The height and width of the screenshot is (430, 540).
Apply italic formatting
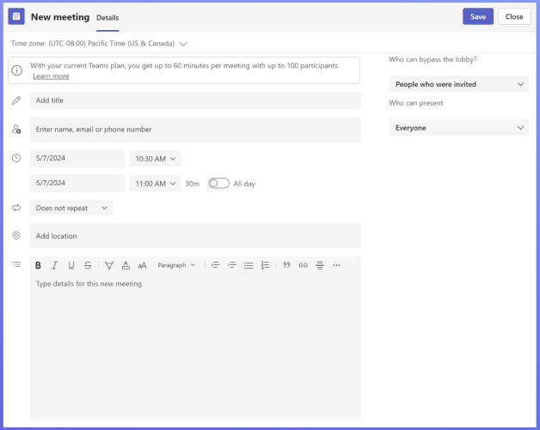pyautogui.click(x=54, y=265)
